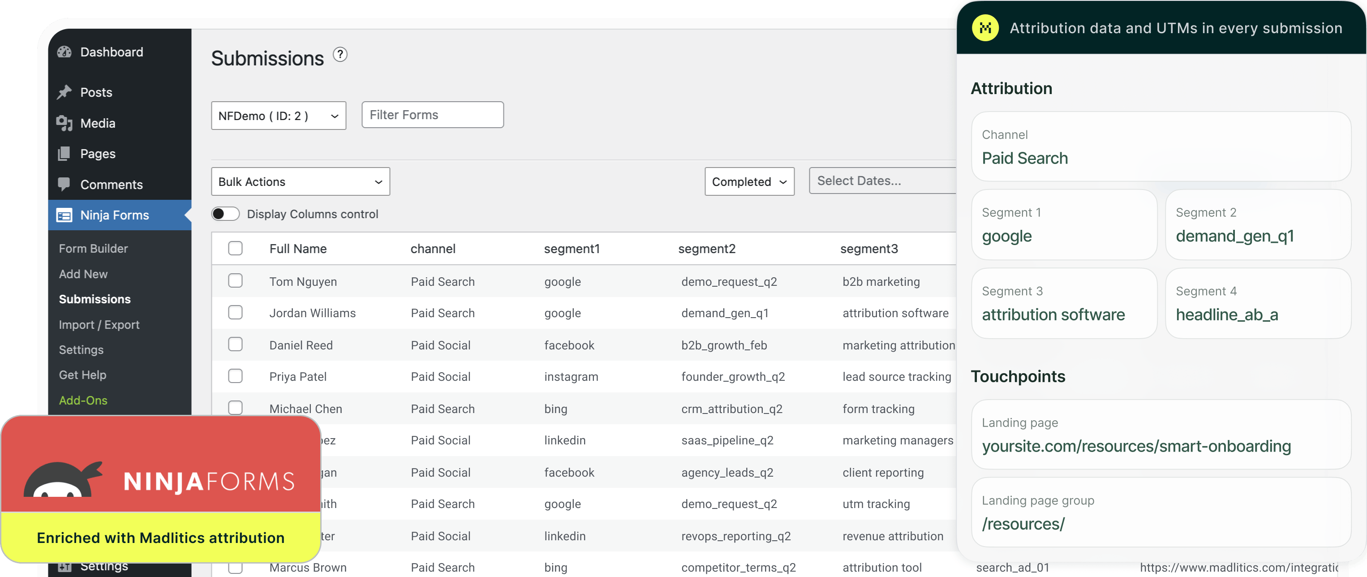
Task: Click the founder_growth_q2 segment2 cell
Action: coord(733,376)
